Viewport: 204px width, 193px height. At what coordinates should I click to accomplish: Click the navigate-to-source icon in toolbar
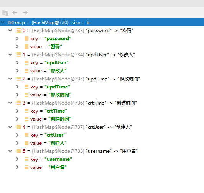(5, 13)
